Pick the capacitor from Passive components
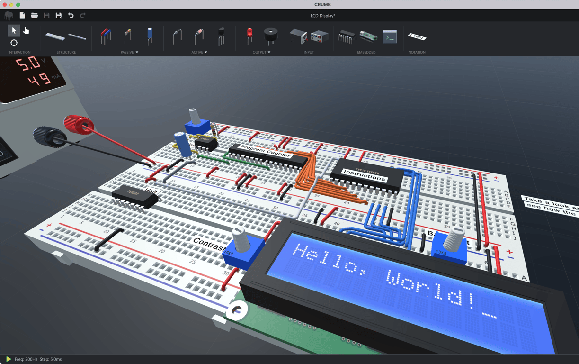Image resolution: width=579 pixels, height=364 pixels. click(150, 36)
